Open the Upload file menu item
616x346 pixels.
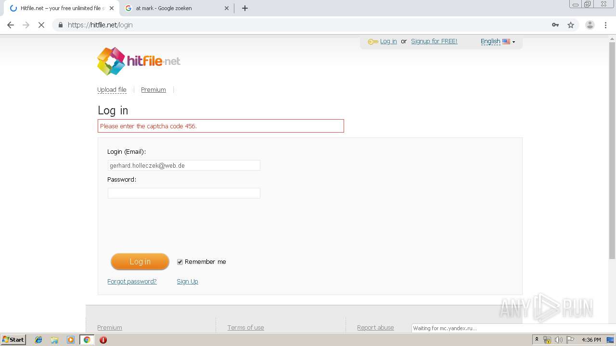[x=112, y=90]
